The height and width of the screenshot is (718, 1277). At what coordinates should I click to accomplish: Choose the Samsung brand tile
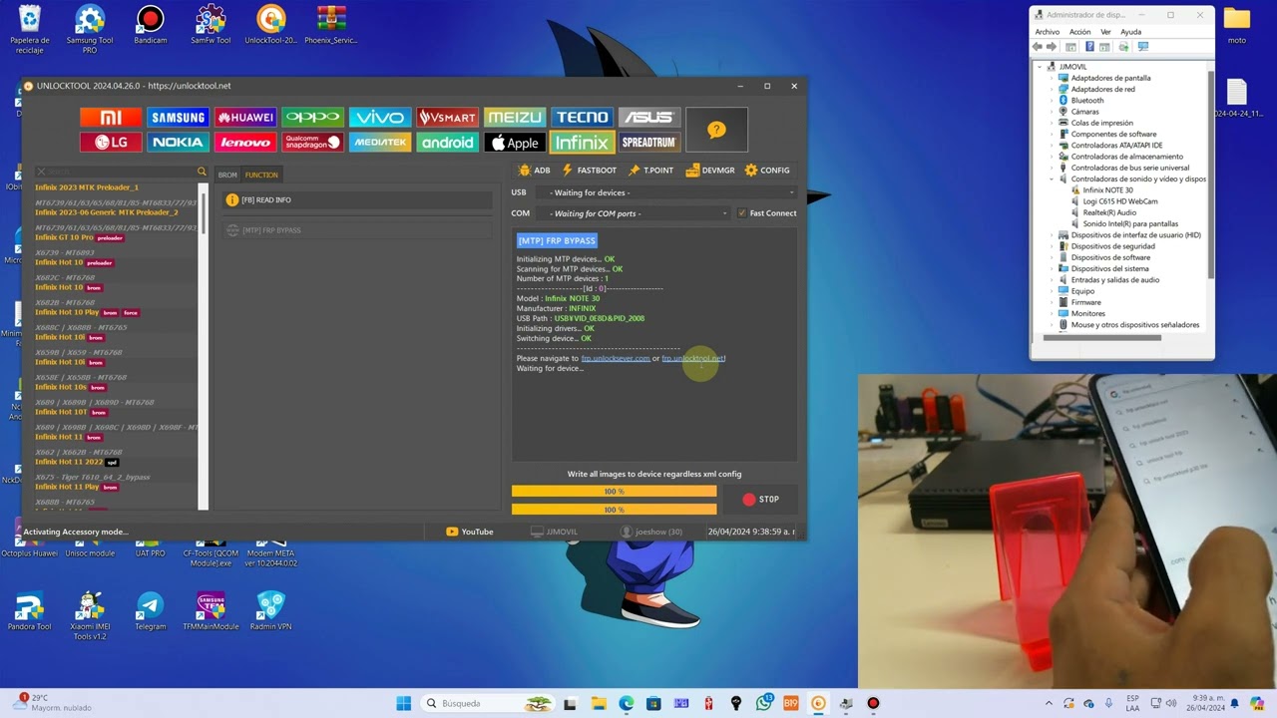178,118
